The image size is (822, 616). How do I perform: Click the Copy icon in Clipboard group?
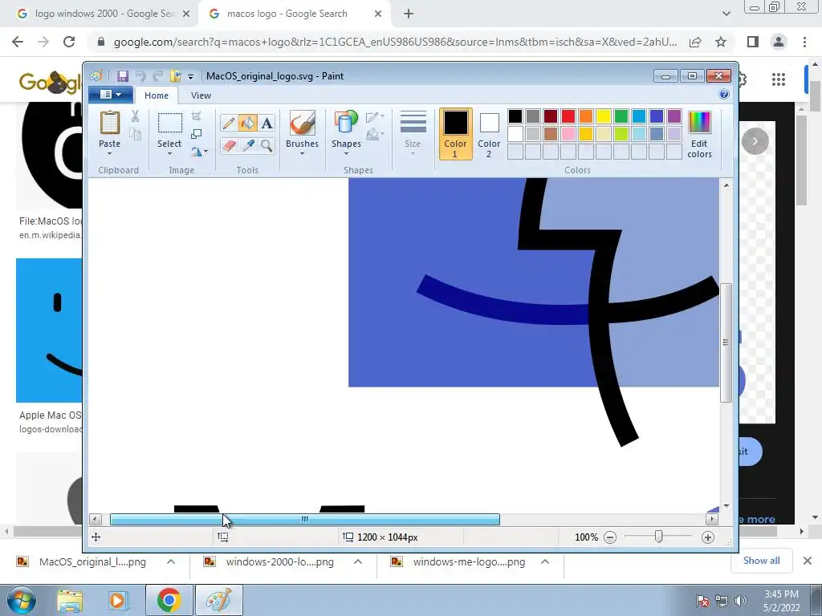point(135,134)
